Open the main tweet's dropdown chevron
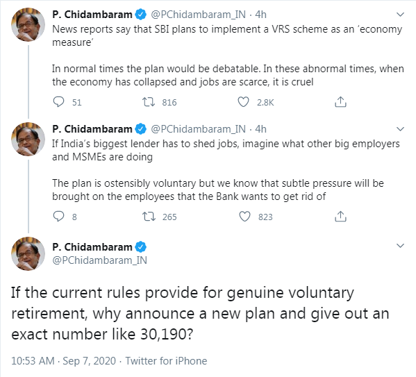 (x=400, y=246)
